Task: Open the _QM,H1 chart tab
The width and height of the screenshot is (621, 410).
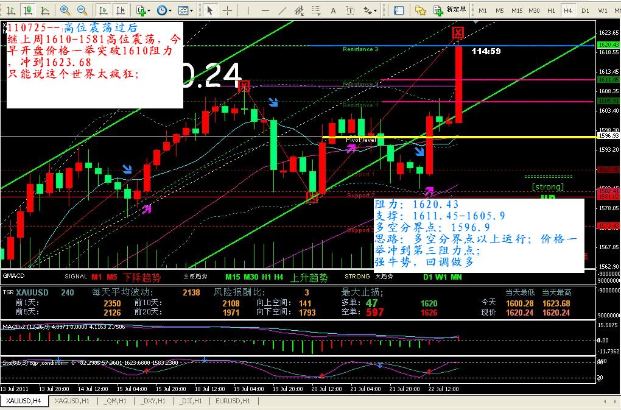Action: click(x=115, y=401)
